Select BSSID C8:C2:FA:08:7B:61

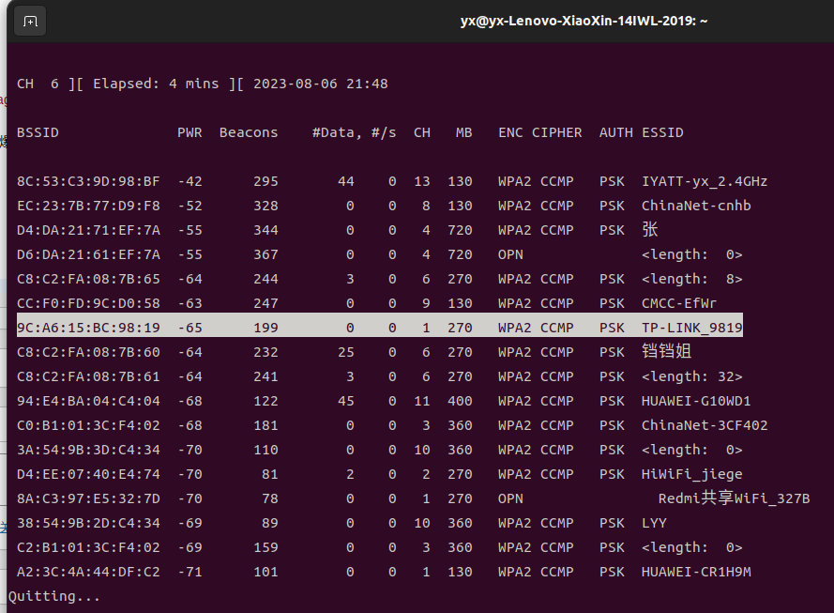click(x=88, y=376)
